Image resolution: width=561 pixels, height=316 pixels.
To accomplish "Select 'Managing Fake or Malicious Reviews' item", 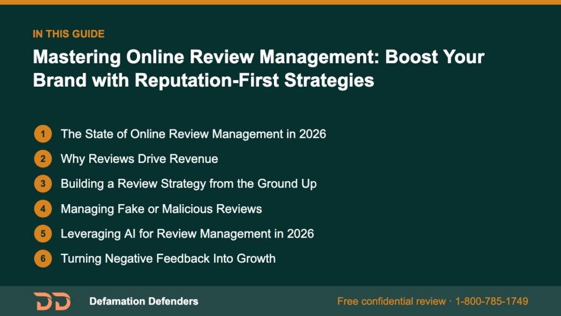I will (162, 209).
